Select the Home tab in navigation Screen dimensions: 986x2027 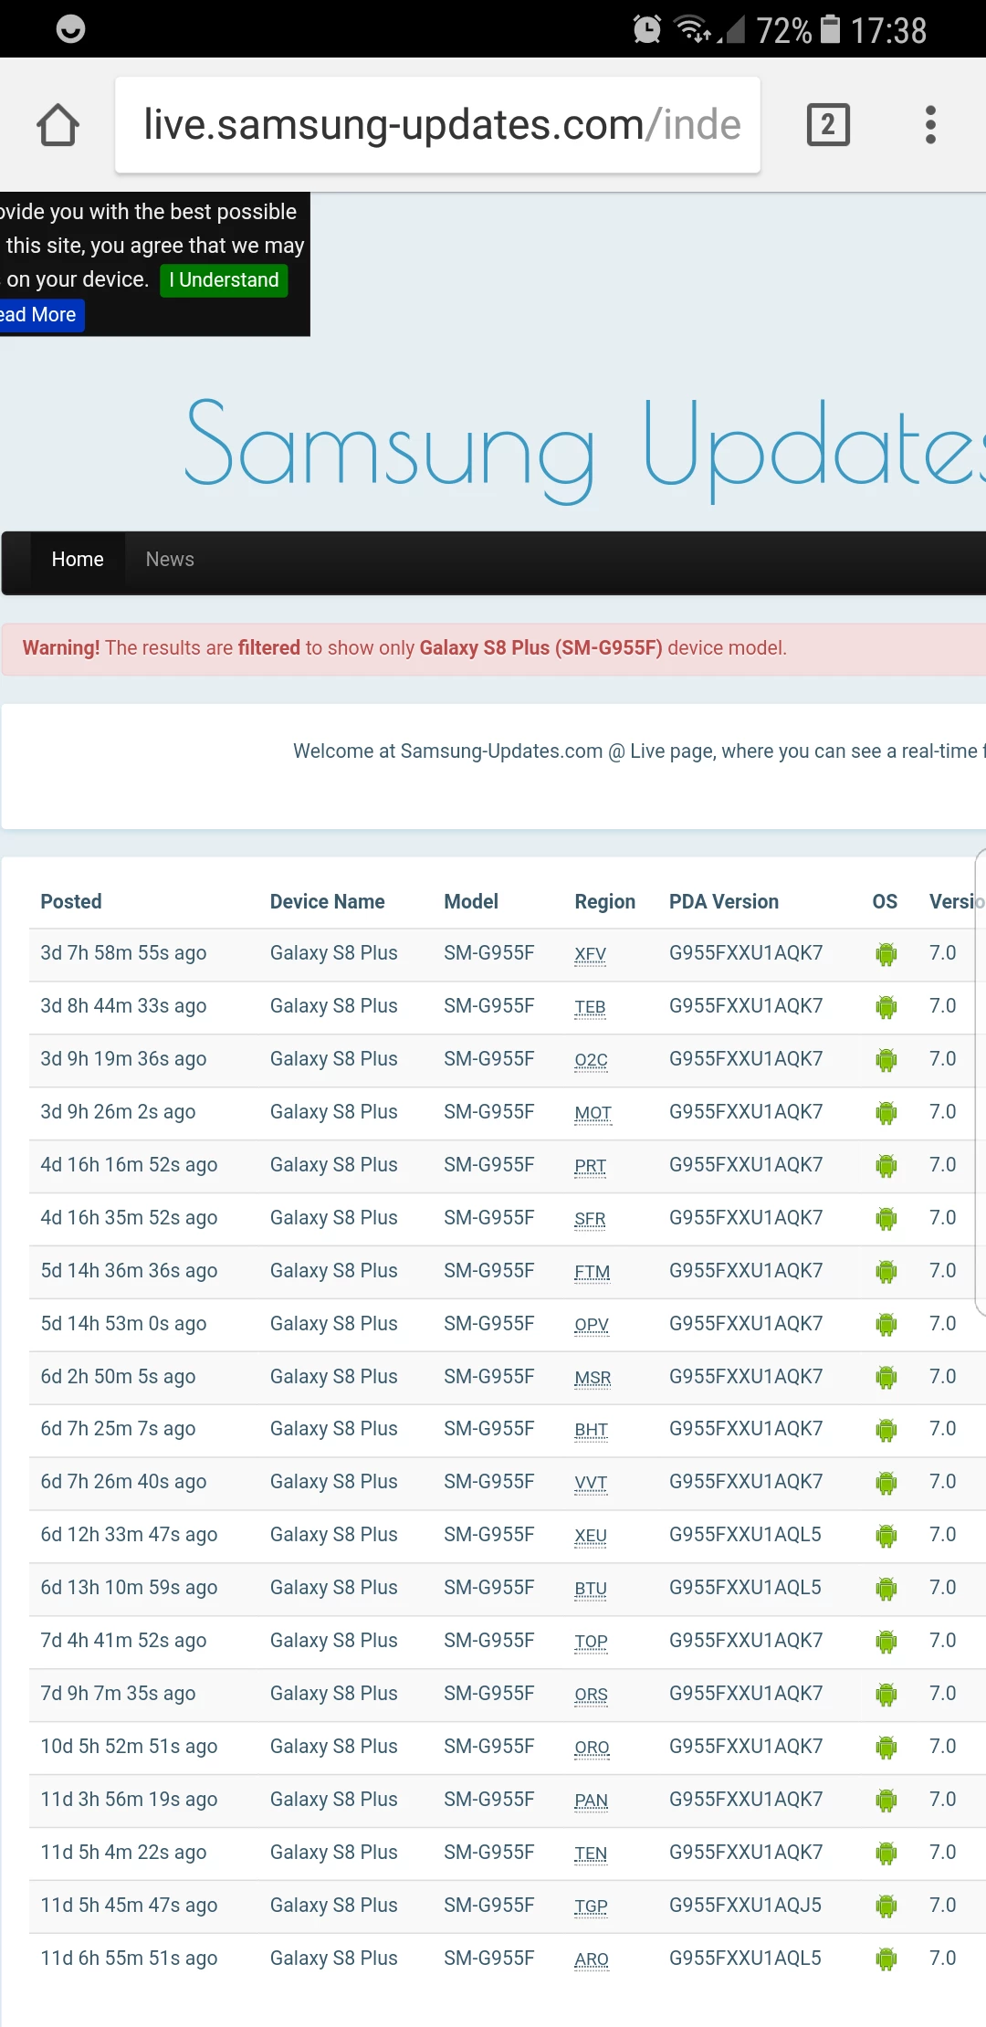78,560
